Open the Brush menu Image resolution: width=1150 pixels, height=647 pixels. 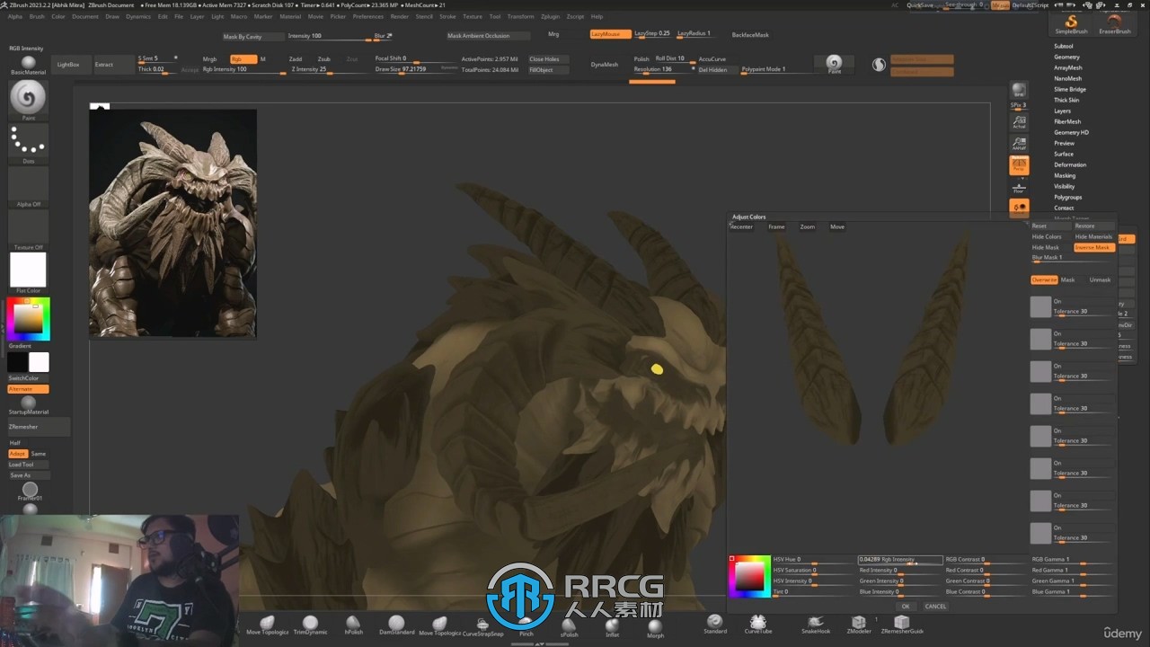[37, 16]
